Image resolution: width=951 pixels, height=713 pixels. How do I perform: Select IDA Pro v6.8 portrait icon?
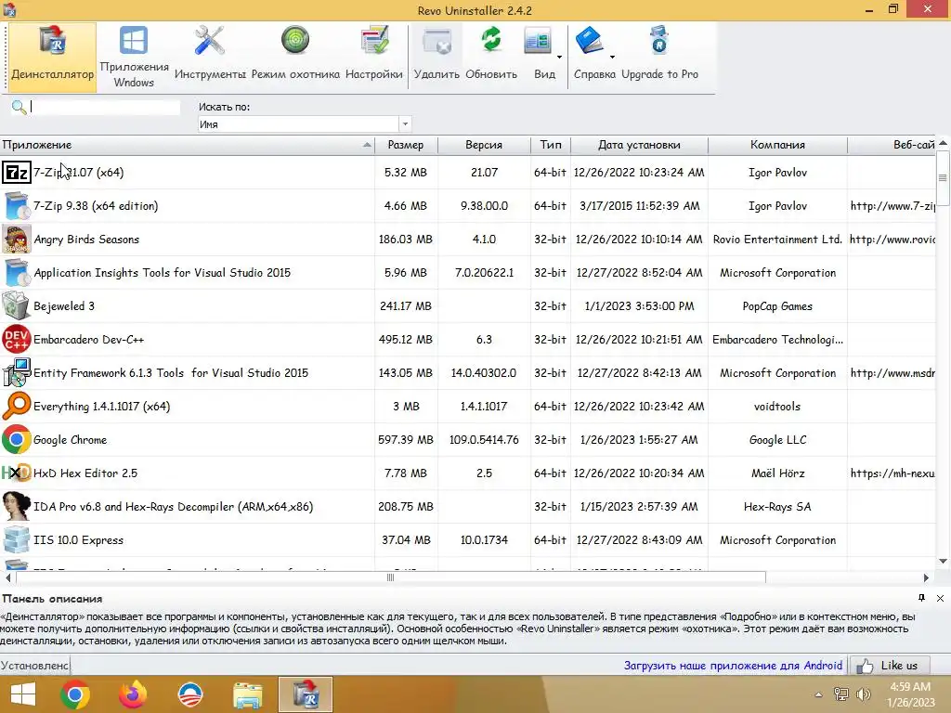point(17,506)
